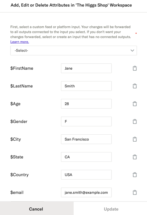Open the -Select- input dropdown

[74, 51]
